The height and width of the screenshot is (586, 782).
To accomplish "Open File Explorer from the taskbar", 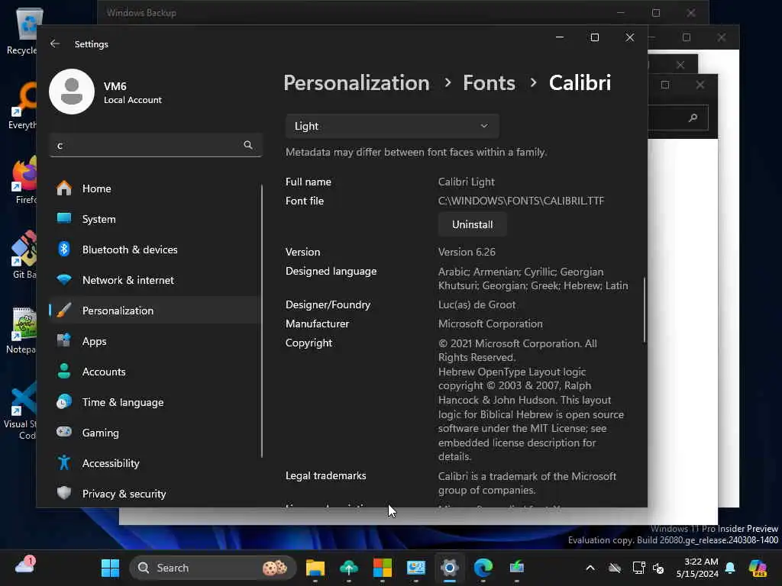I will pyautogui.click(x=315, y=568).
